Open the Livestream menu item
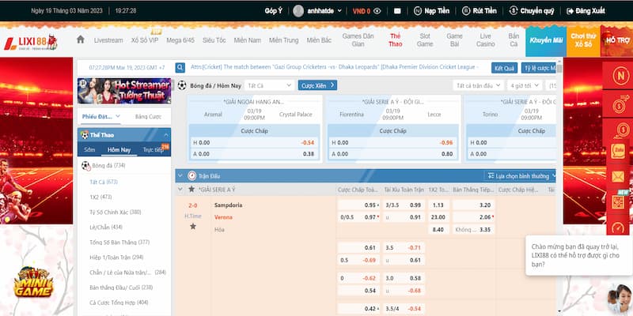633x316 pixels. click(x=108, y=40)
